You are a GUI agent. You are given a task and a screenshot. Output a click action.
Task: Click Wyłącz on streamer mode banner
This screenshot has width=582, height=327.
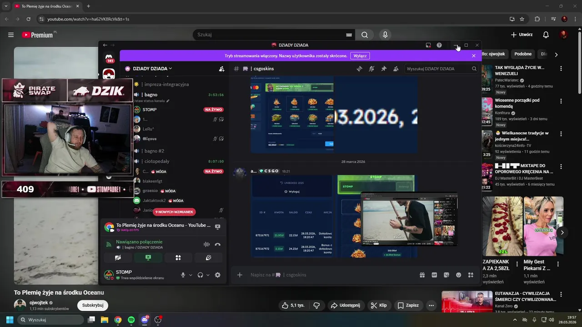coord(360,56)
